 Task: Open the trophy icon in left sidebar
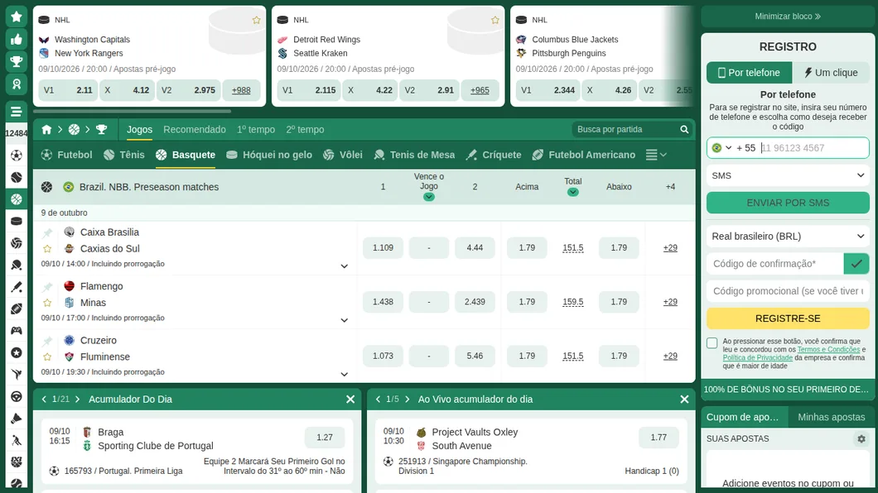point(17,61)
